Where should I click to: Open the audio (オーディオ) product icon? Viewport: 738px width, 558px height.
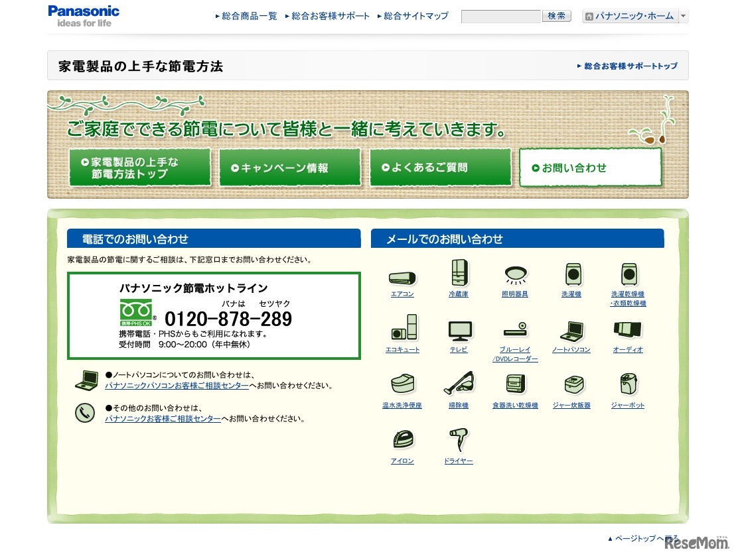628,329
